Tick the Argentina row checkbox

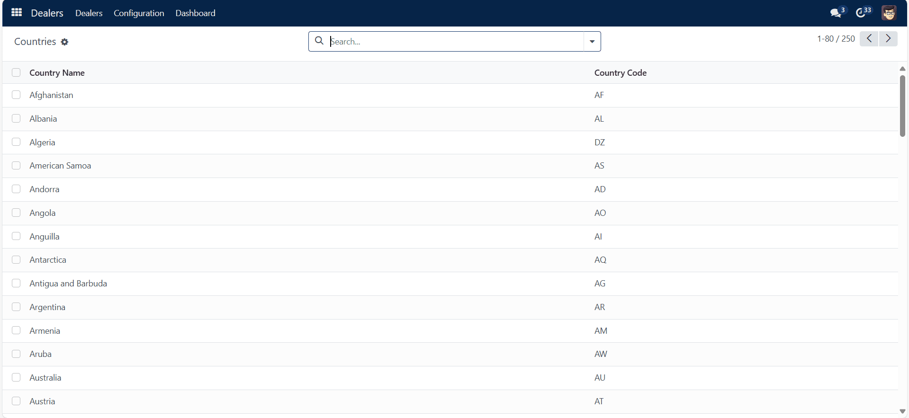pos(16,307)
